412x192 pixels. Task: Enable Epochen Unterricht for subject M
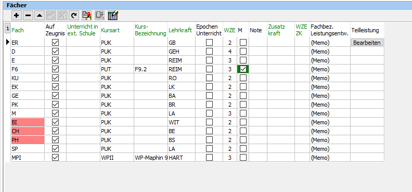click(209, 113)
